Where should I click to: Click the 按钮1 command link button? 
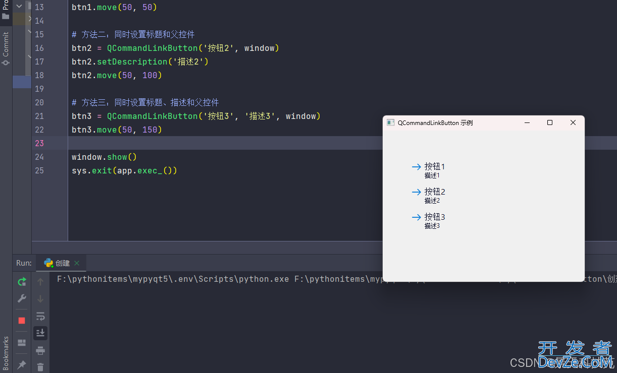(429, 170)
